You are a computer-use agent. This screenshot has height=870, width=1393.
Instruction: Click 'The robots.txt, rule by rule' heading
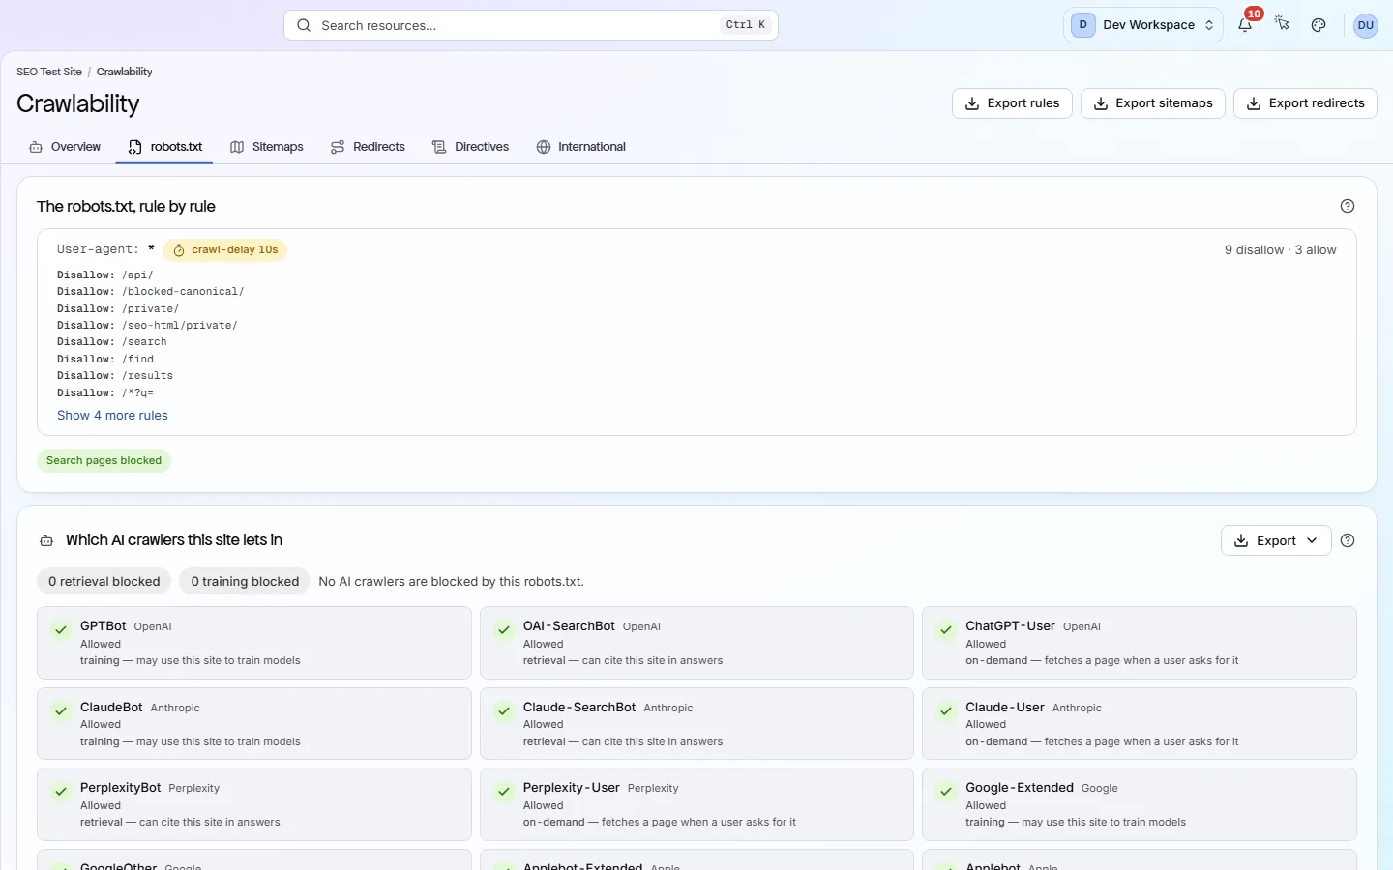pyautogui.click(x=126, y=206)
